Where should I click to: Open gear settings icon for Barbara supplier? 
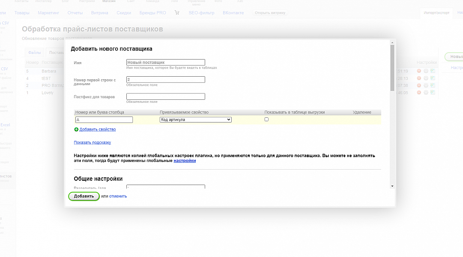tap(426, 71)
